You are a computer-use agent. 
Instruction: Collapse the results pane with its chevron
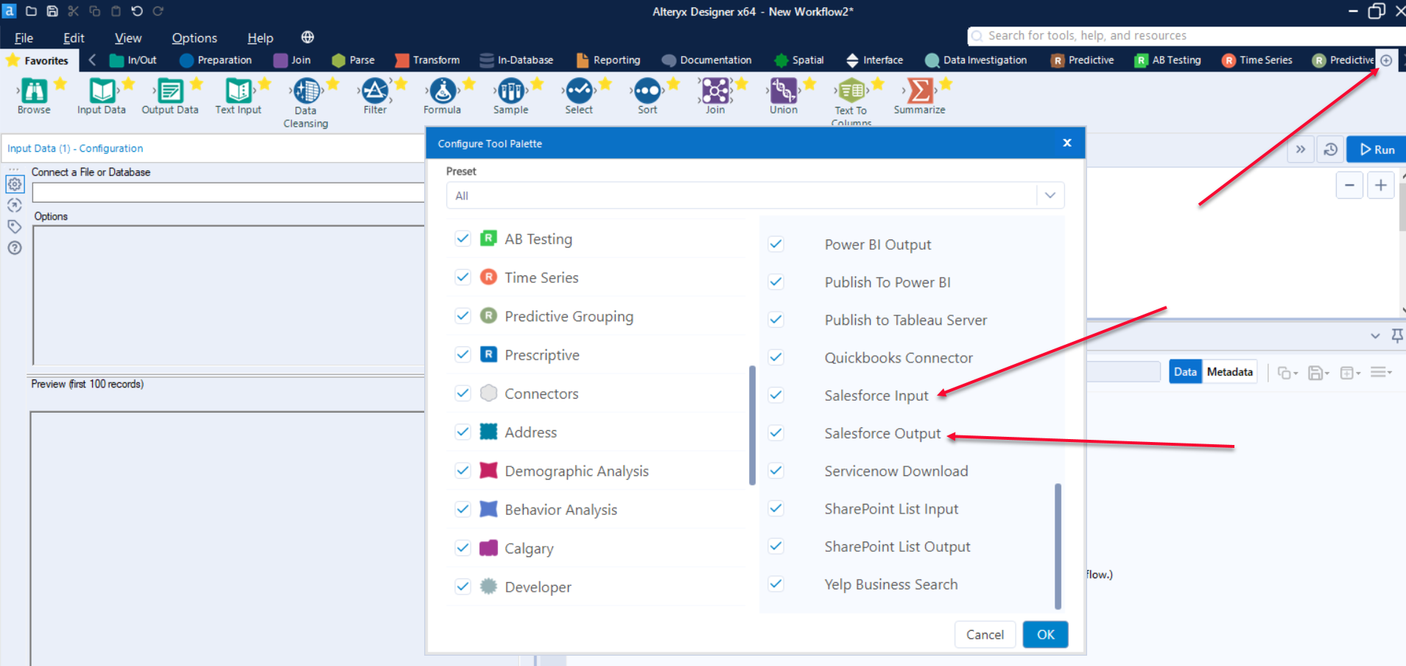[x=1374, y=335]
